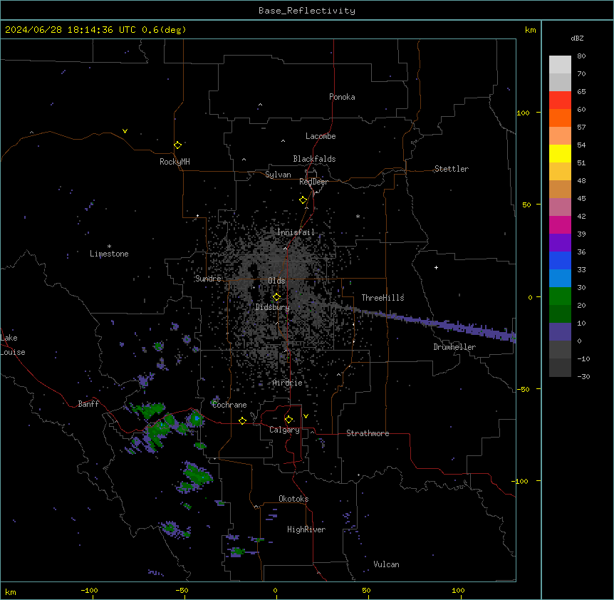The width and height of the screenshot is (614, 600).
Task: Click the slate purple 10-0 dBZ legend swatch
Action: tap(560, 332)
